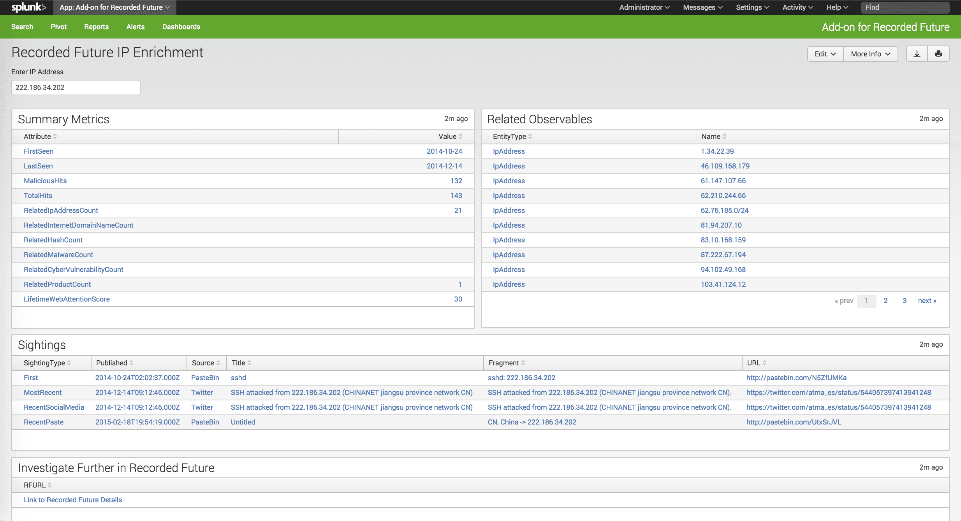
Task: Click the RecentPaste sighting type
Action: pos(44,422)
